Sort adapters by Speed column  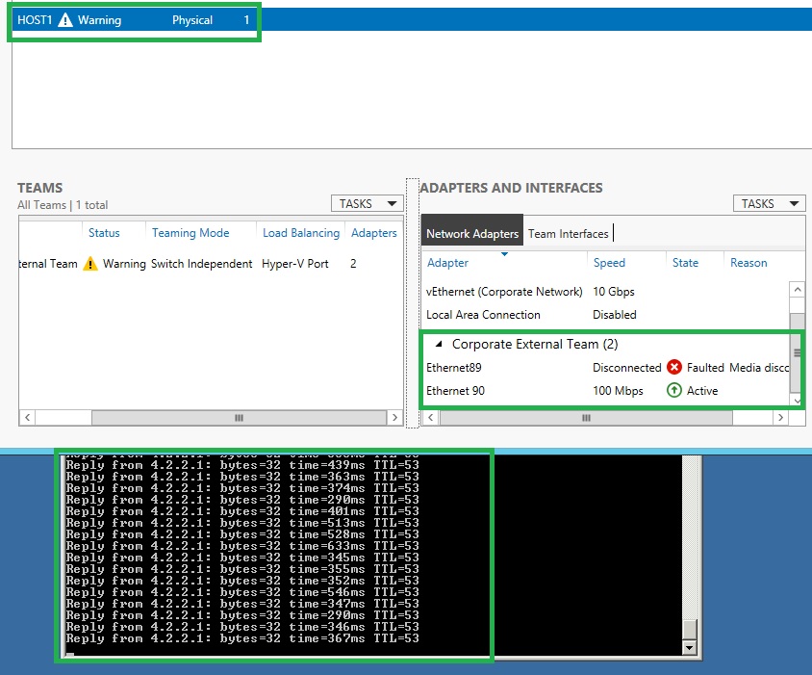click(x=609, y=263)
